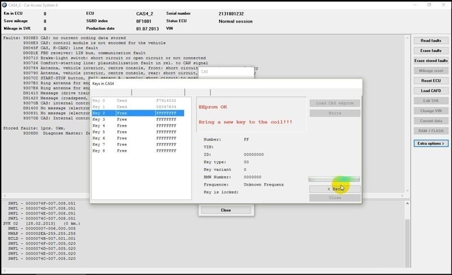Screen dimensions: 452x275
Task: Click fault 930726 Comfort-starting line
Action: point(116,63)
